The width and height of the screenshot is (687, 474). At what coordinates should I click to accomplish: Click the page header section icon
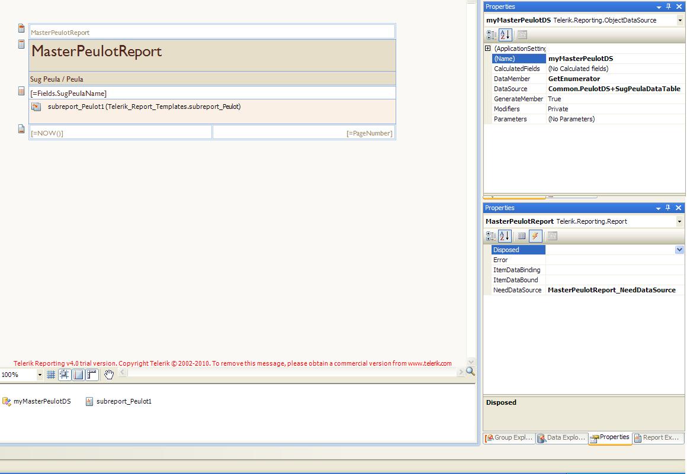(21, 28)
